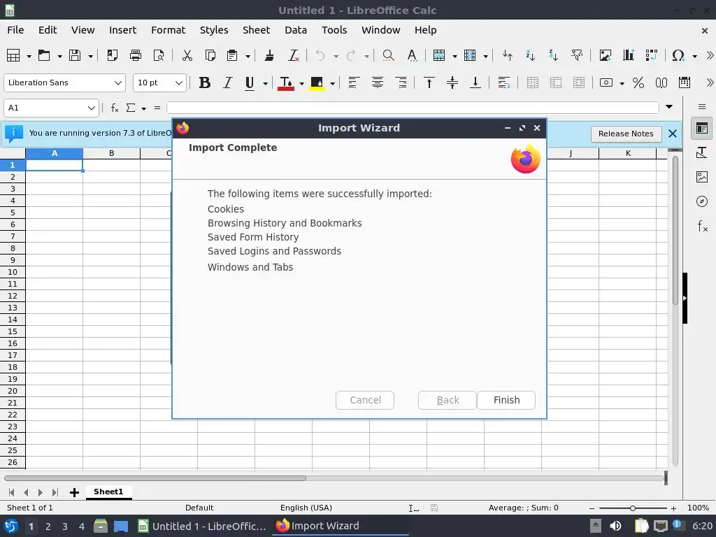This screenshot has height=537, width=716.
Task: Open the File menu
Action: pyautogui.click(x=15, y=30)
